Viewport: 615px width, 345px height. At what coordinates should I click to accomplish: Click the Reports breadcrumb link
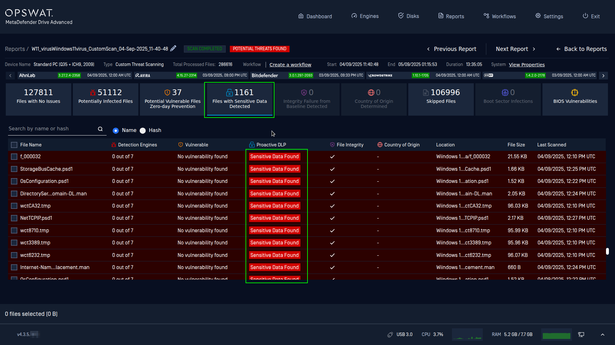(15, 49)
